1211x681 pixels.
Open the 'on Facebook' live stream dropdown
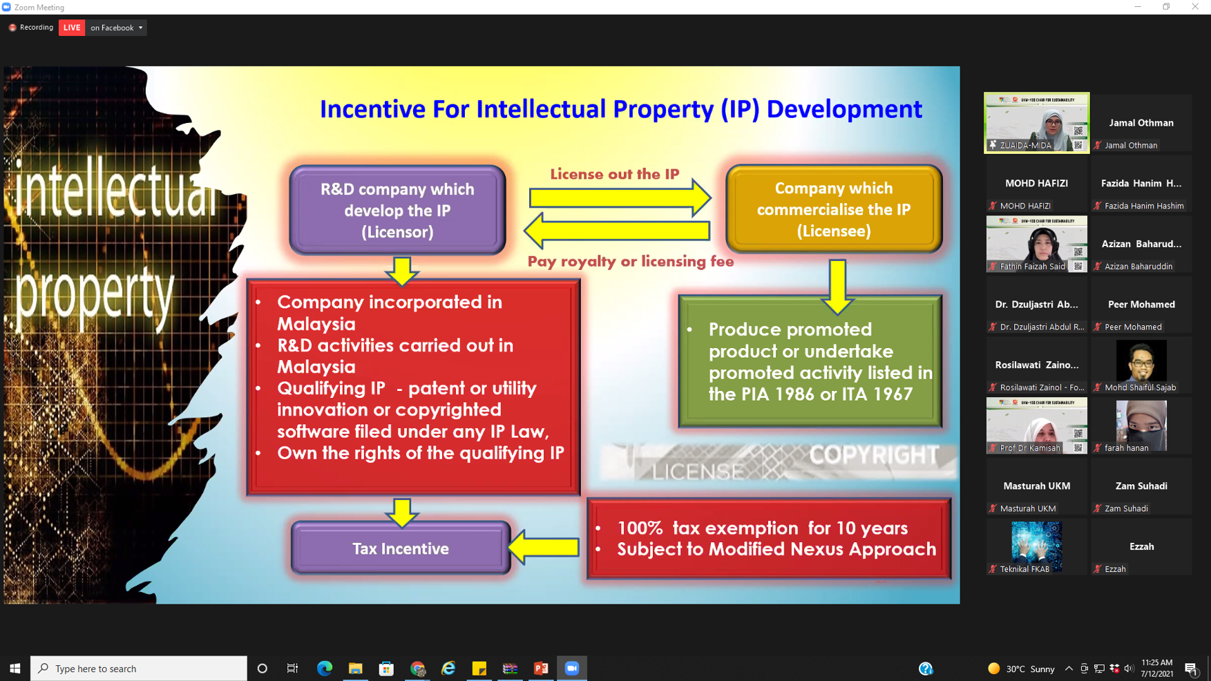116,28
